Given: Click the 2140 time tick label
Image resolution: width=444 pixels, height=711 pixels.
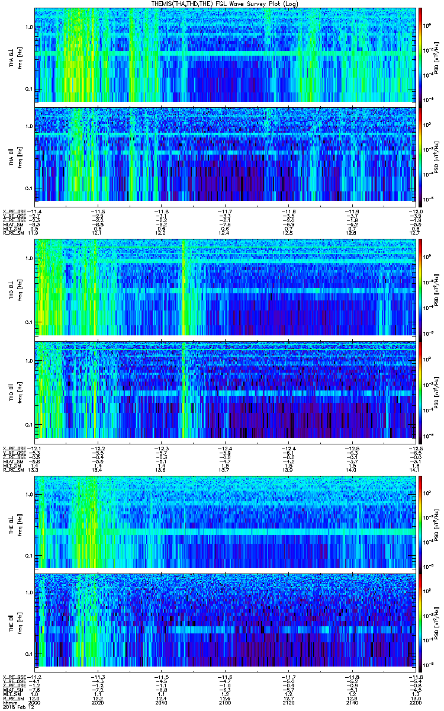Looking at the screenshot, I should pyautogui.click(x=352, y=702).
